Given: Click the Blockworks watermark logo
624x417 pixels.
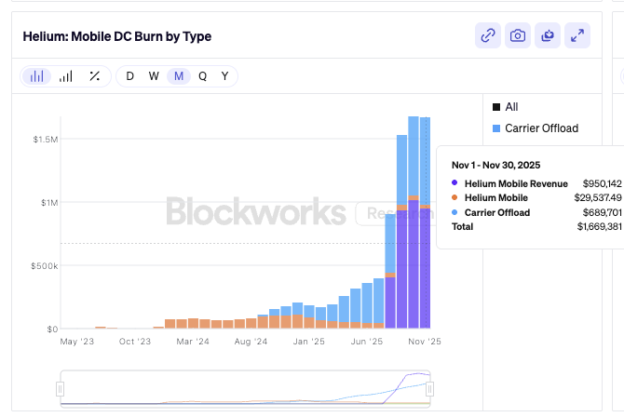Looking at the screenshot, I should [x=255, y=212].
